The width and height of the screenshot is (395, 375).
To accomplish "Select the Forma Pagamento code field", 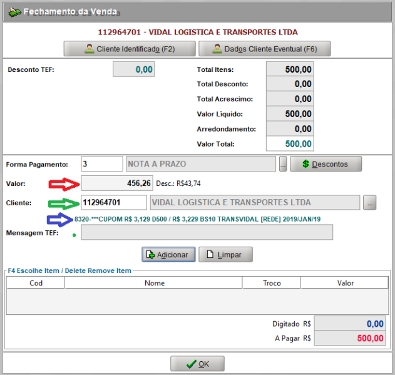I will [102, 164].
